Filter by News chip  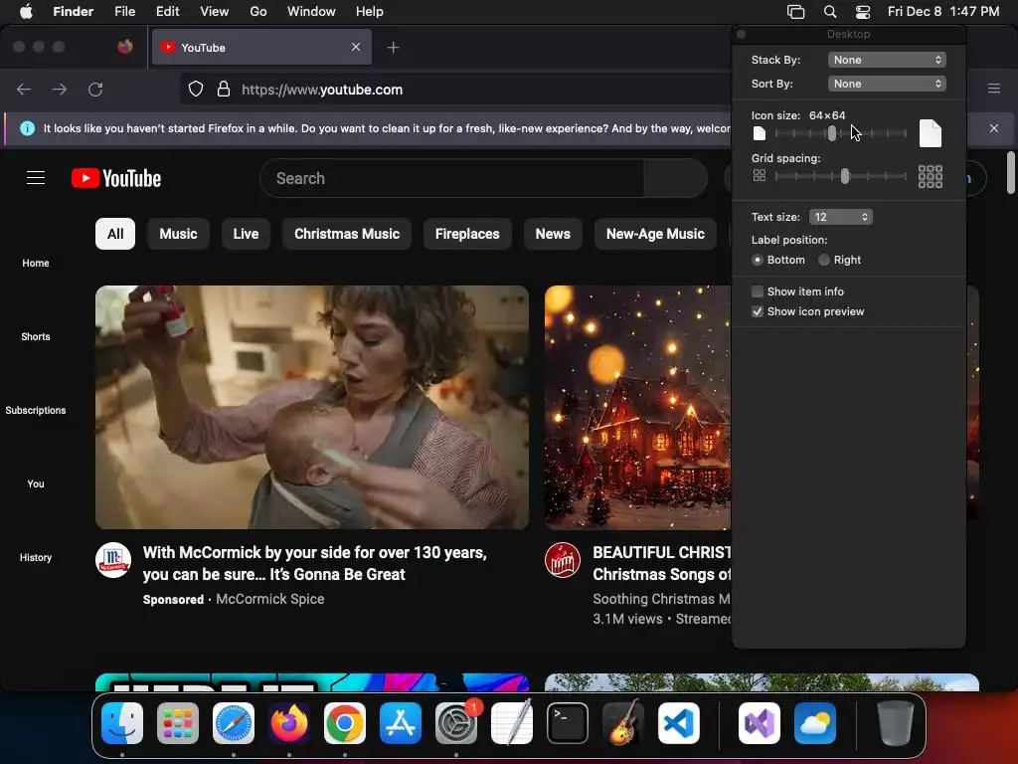[x=553, y=234]
